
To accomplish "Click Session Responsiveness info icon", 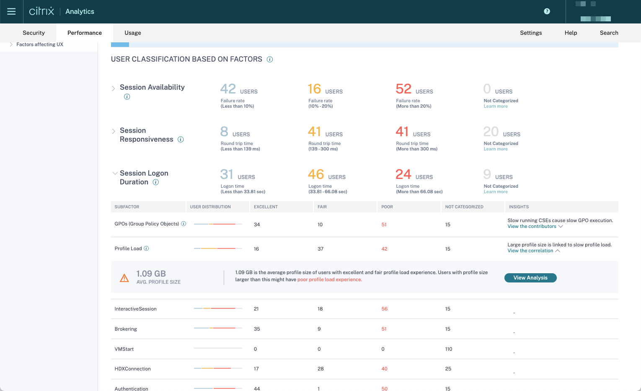I will click(x=181, y=140).
